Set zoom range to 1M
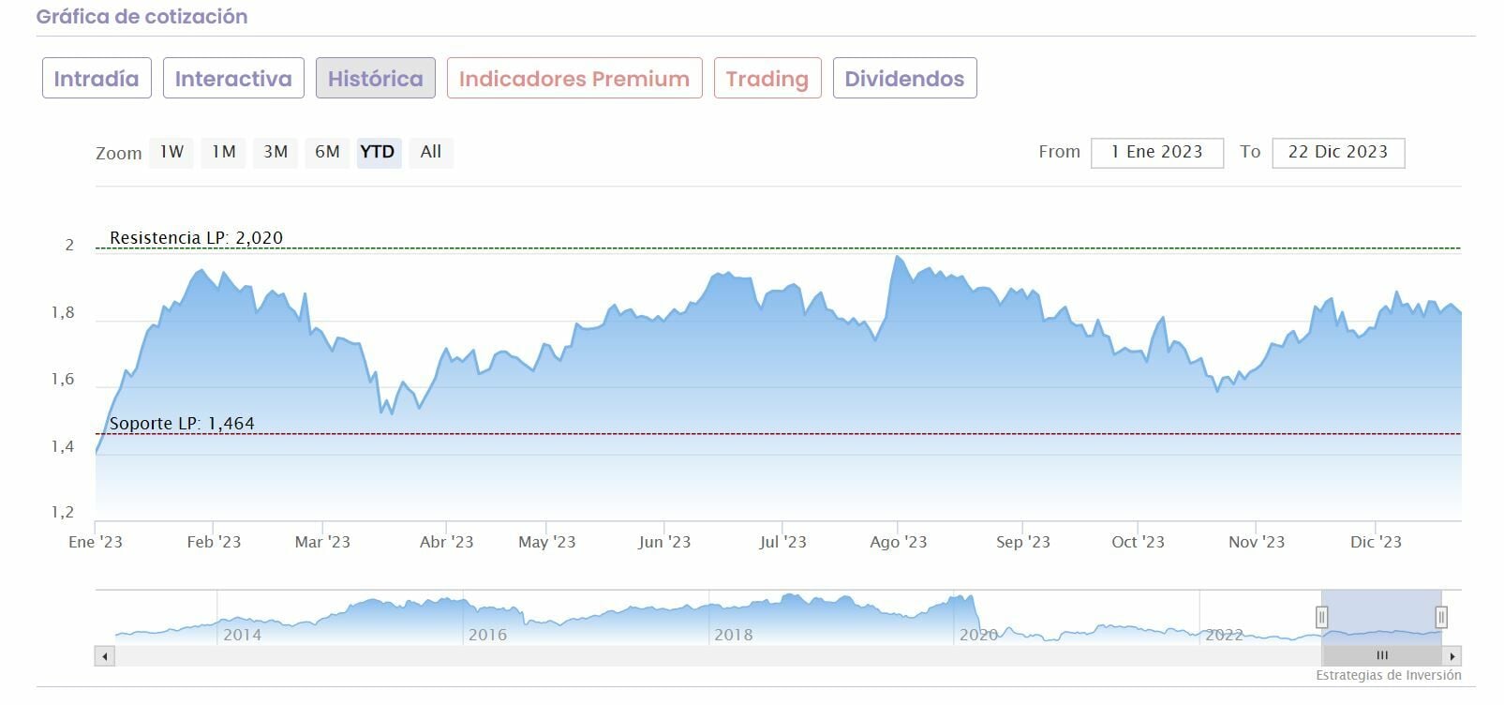The width and height of the screenshot is (1504, 705). point(223,152)
